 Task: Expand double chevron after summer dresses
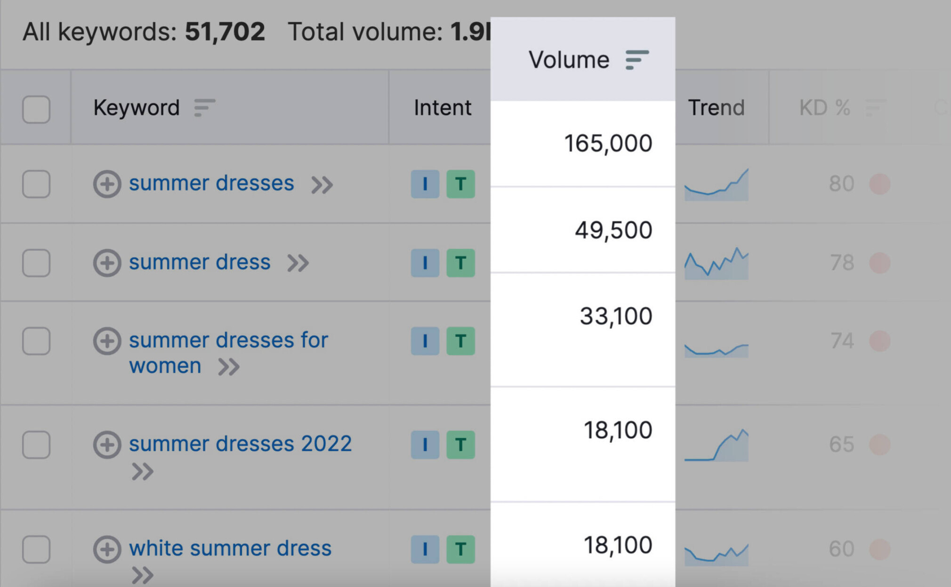click(322, 185)
